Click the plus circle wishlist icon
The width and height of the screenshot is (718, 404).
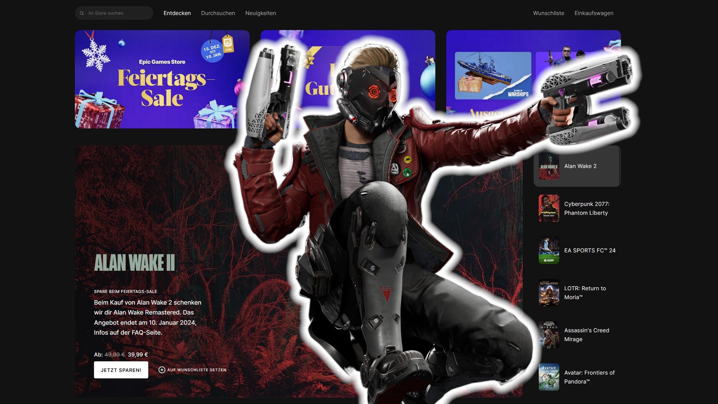point(162,370)
